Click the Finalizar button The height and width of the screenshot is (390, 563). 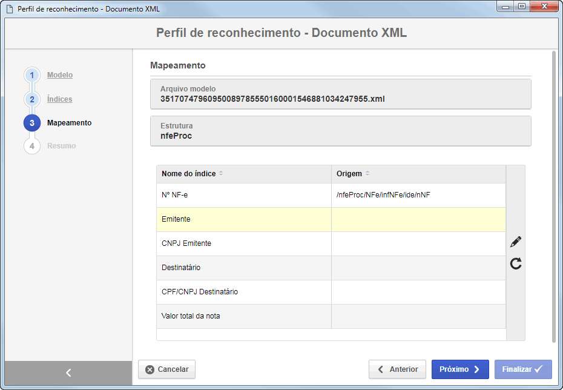(x=523, y=369)
